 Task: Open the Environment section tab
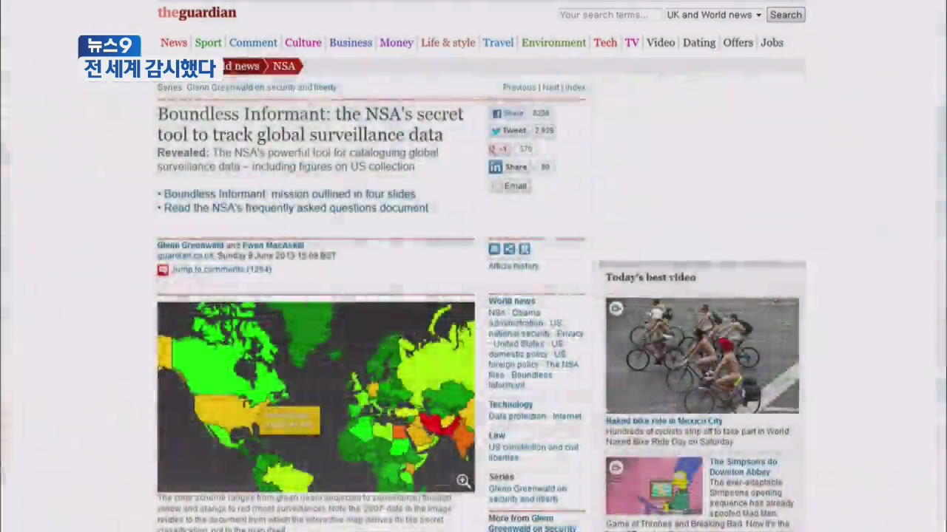click(x=553, y=43)
